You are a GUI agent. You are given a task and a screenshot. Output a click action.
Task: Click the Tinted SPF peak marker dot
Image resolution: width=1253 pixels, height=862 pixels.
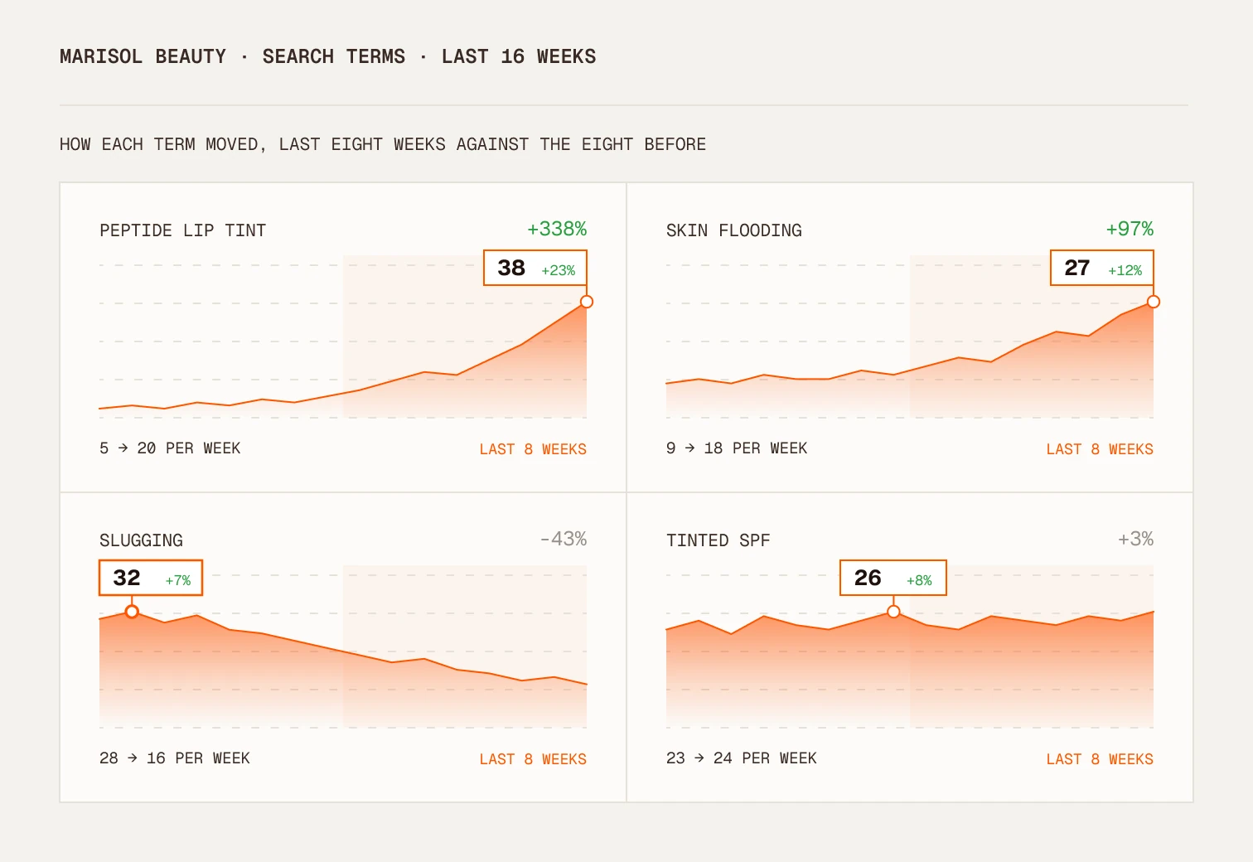[893, 612]
